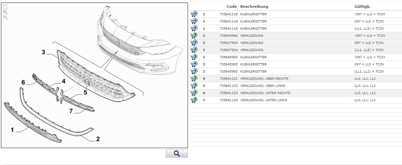The width and height of the screenshot is (402, 165).
Task: Click cart icon for VERKLEIDUNG, OBEN LINKS
Action: coord(194,86)
